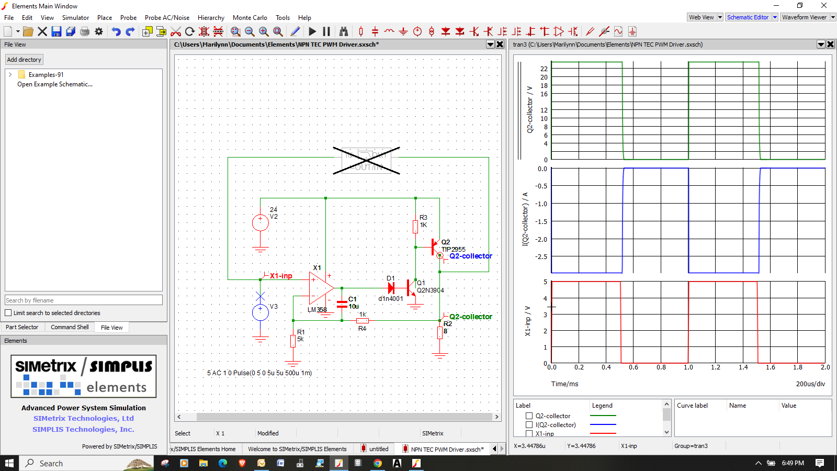This screenshot has height=471, width=837.
Task: Place an inductor from the toolbar
Action: pyautogui.click(x=389, y=31)
